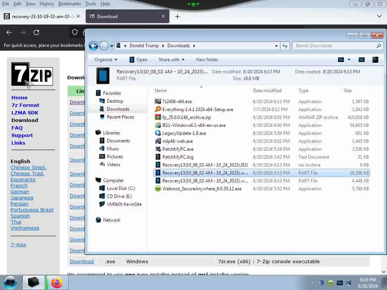Open Documents library in navigation pane

tap(118, 140)
